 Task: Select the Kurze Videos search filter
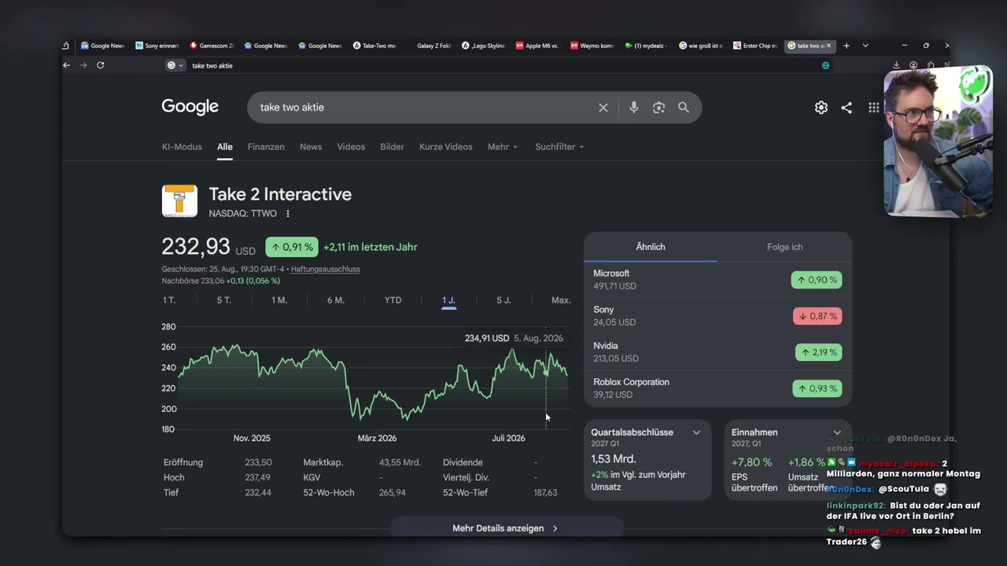[x=446, y=147]
